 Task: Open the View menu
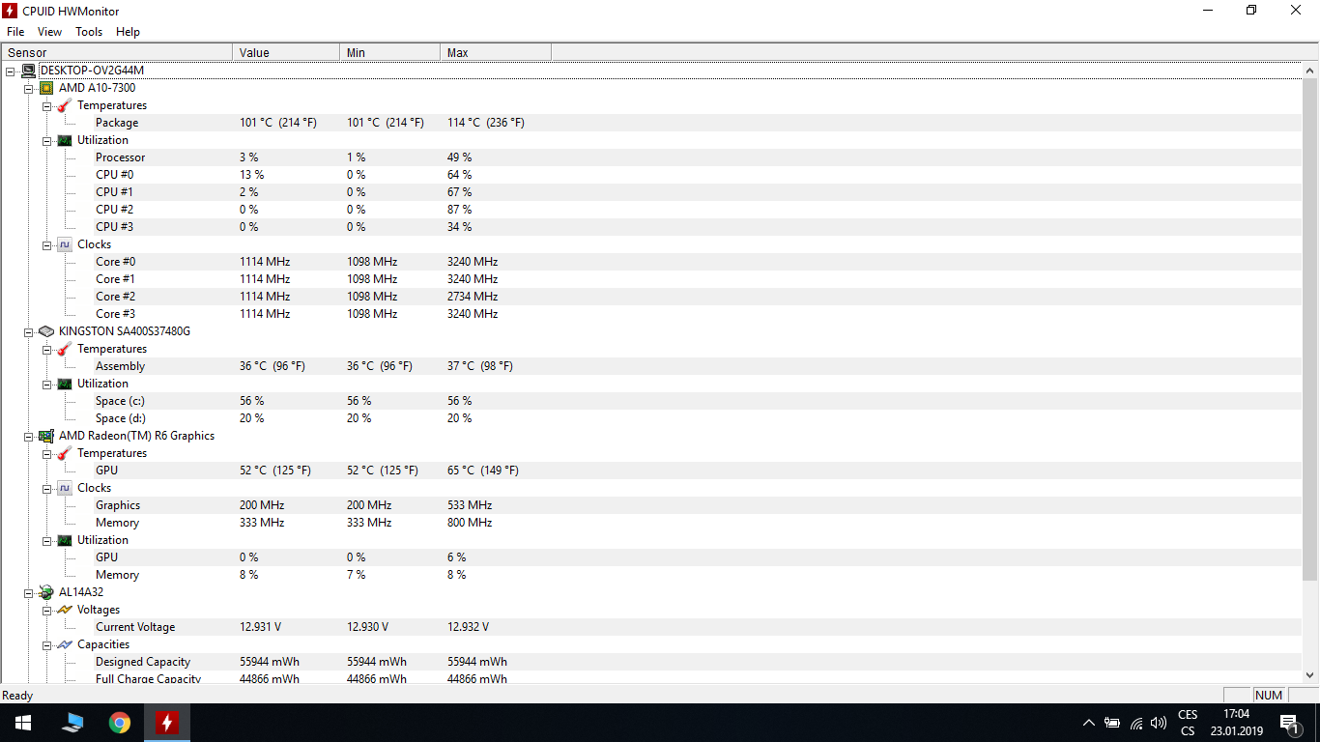coord(49,32)
